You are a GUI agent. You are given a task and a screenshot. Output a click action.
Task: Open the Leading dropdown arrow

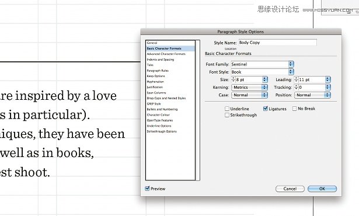point(328,79)
